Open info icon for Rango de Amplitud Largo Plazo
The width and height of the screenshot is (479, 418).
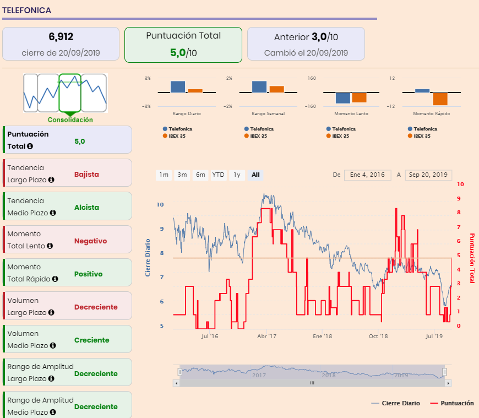pyautogui.click(x=51, y=378)
